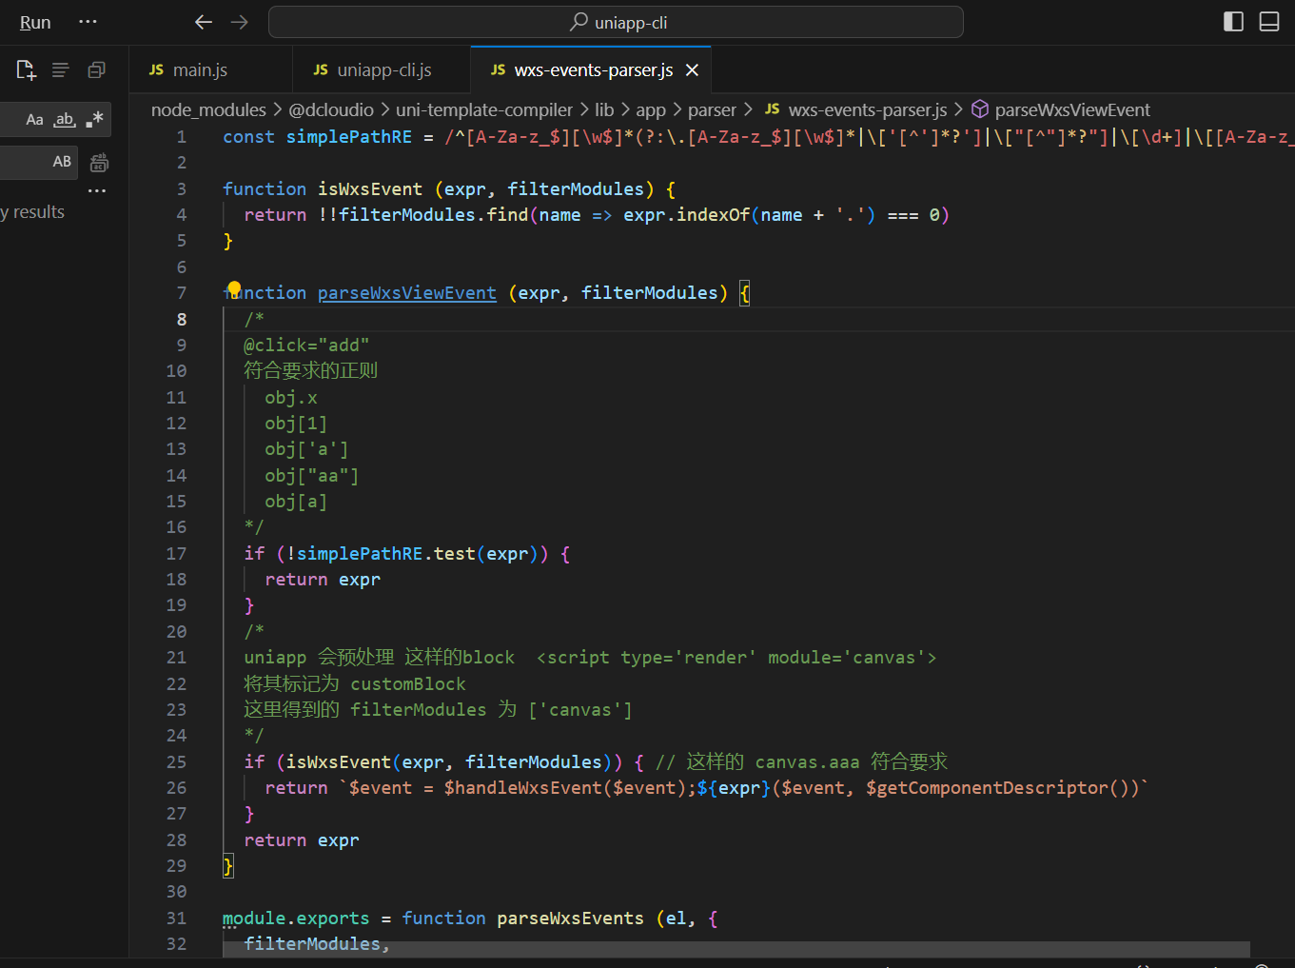This screenshot has height=968, width=1295.
Task: Toggle search details ellipsis
Action: pos(97,190)
